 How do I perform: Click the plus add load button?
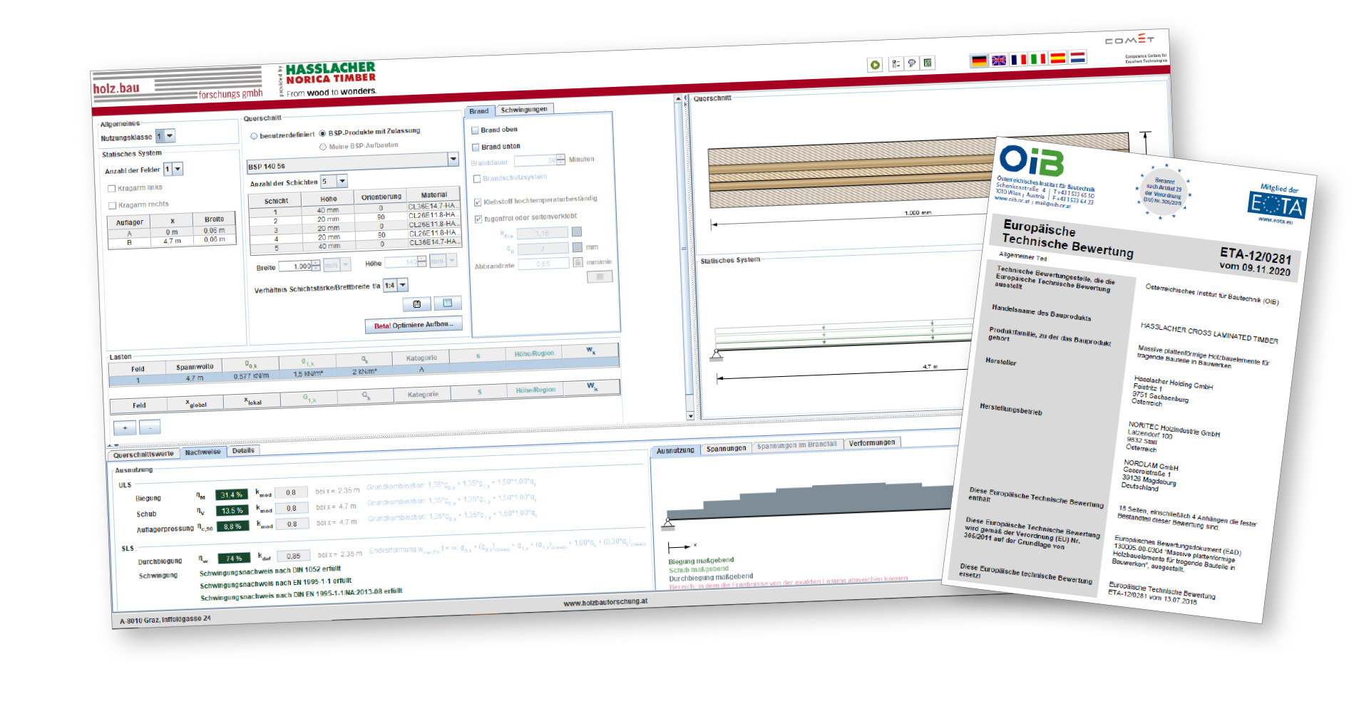[125, 428]
